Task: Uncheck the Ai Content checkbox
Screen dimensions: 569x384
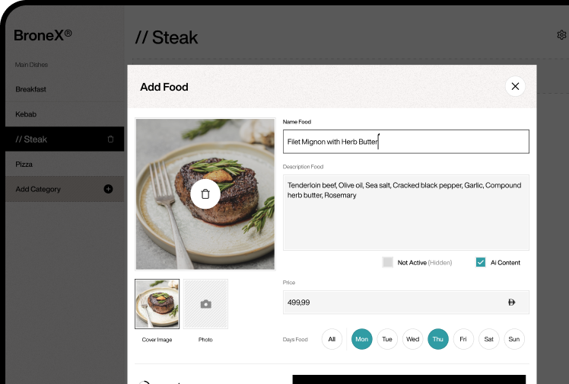Action: (x=480, y=262)
